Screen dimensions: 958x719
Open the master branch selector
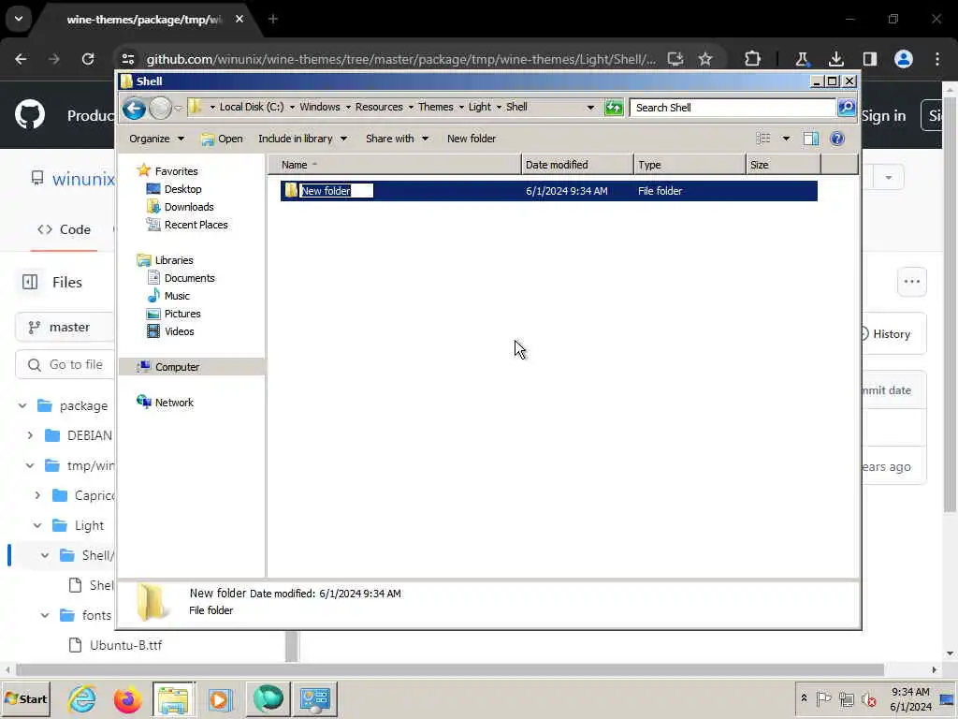click(65, 327)
